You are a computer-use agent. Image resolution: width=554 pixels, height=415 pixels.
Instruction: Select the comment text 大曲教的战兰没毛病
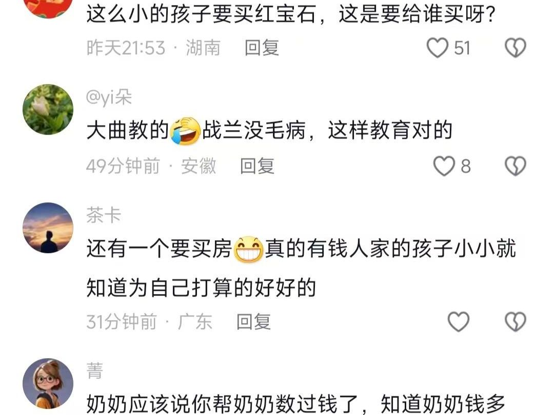click(x=269, y=130)
